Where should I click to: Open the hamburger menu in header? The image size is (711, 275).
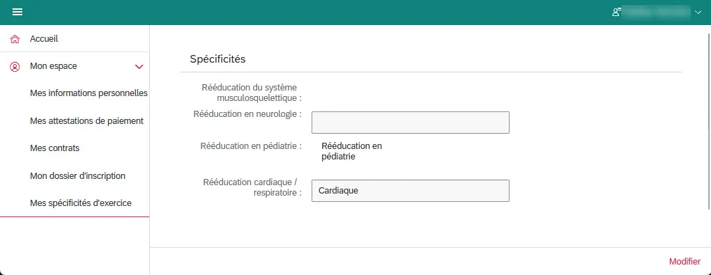click(17, 13)
